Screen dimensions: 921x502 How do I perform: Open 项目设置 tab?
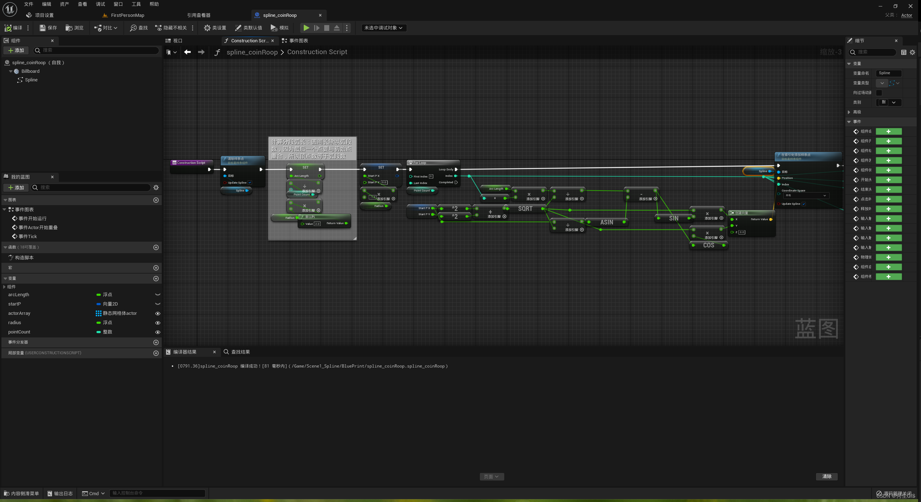coord(40,15)
